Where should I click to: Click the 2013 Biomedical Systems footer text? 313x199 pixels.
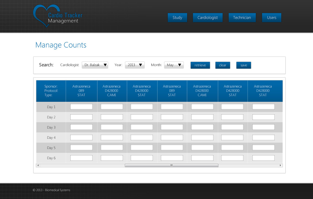pos(51,190)
